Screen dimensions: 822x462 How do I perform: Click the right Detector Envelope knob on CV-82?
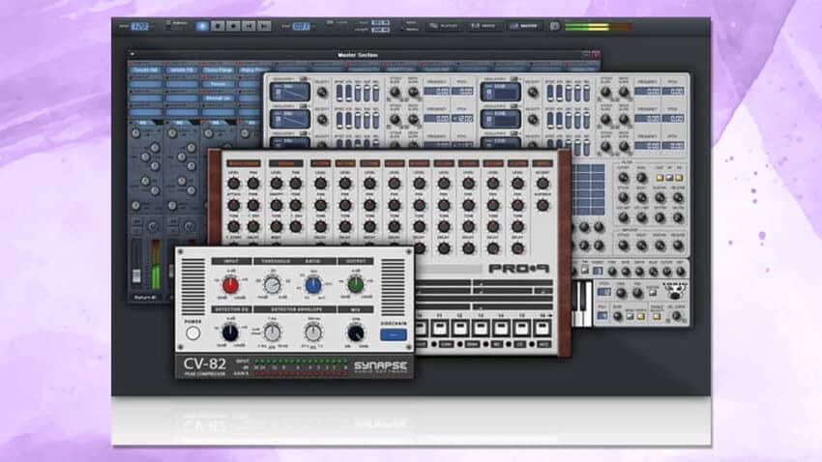pyautogui.click(x=313, y=332)
